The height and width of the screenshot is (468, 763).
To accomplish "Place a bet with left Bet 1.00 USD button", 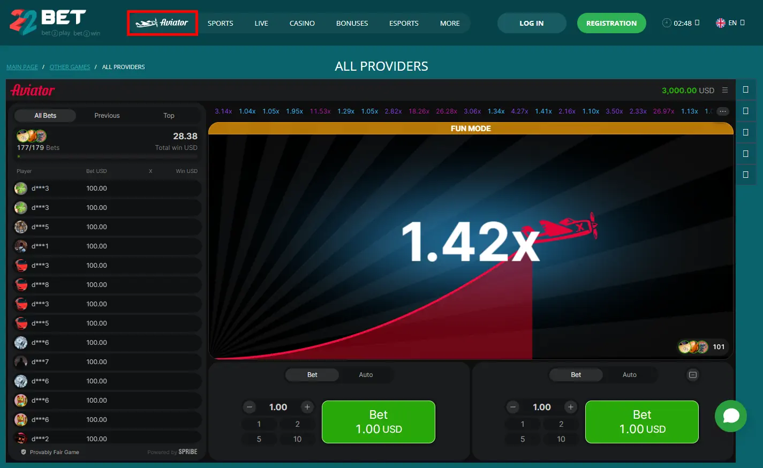I will (x=378, y=421).
